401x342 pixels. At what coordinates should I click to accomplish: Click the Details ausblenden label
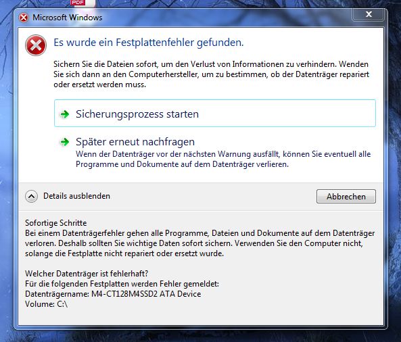(76, 196)
